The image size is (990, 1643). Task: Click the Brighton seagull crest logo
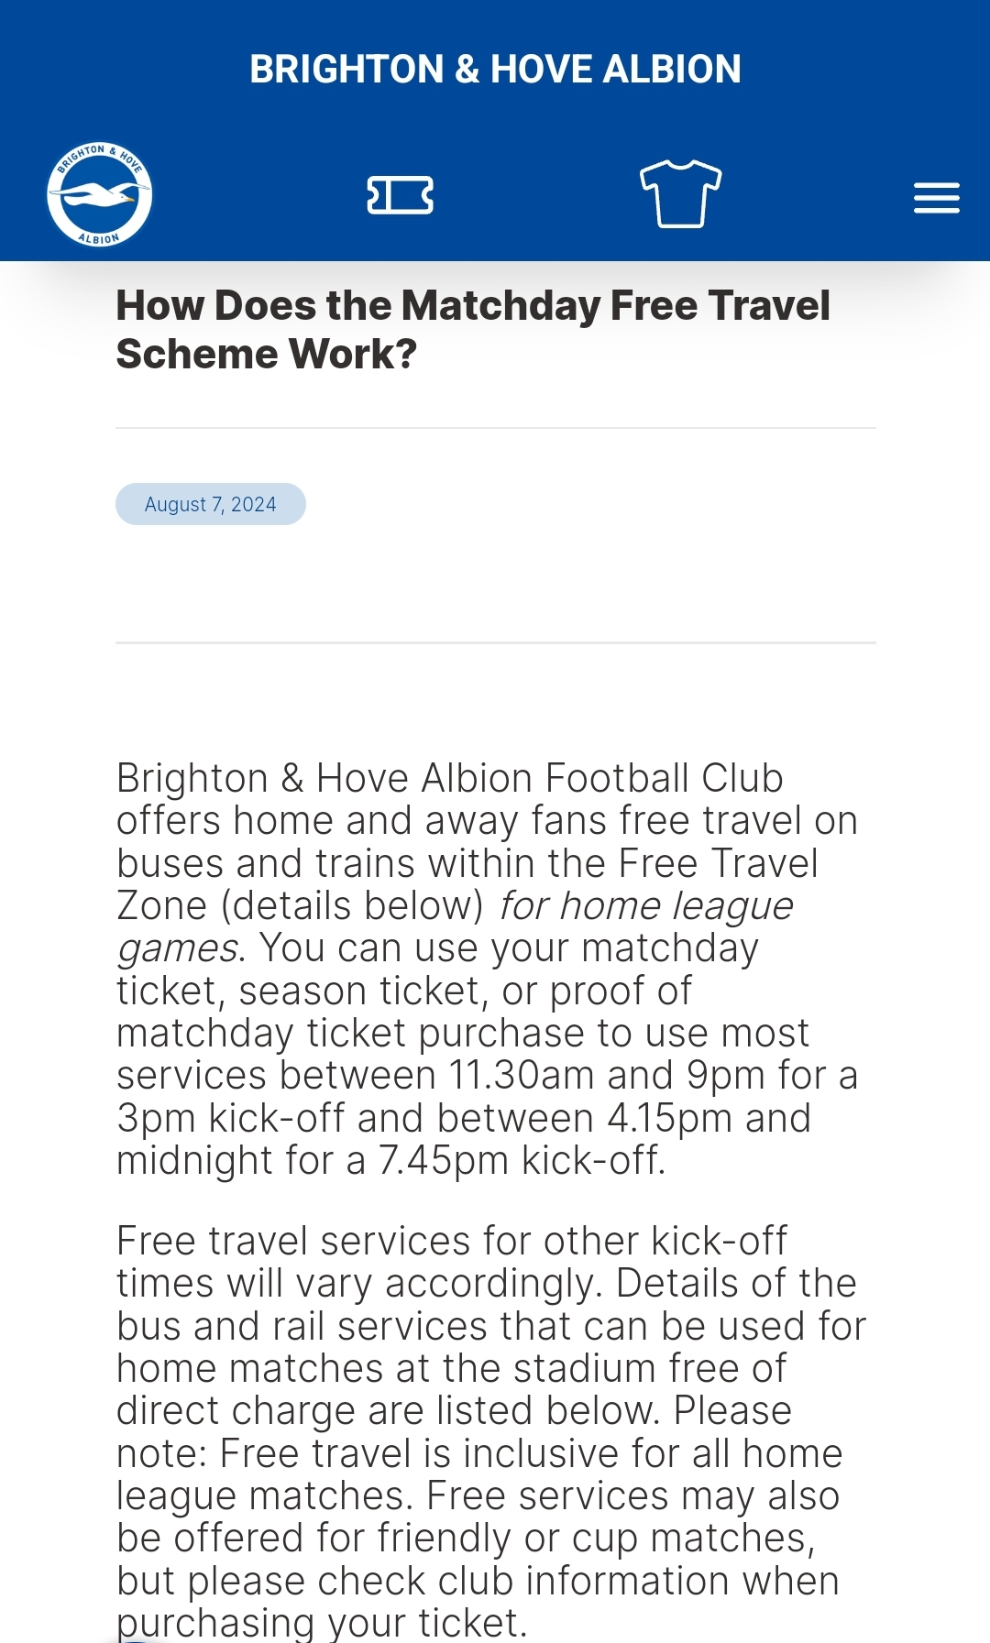point(100,195)
